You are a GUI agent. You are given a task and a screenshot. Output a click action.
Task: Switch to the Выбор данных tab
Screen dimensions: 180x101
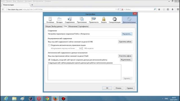(57, 26)
